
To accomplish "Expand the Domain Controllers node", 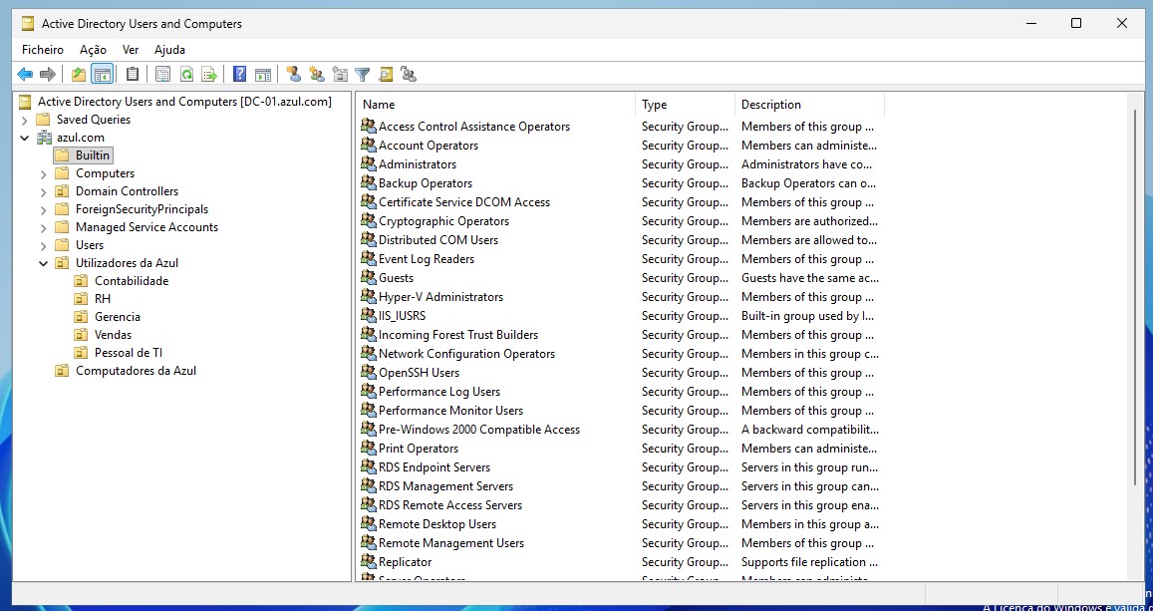I will coord(44,192).
